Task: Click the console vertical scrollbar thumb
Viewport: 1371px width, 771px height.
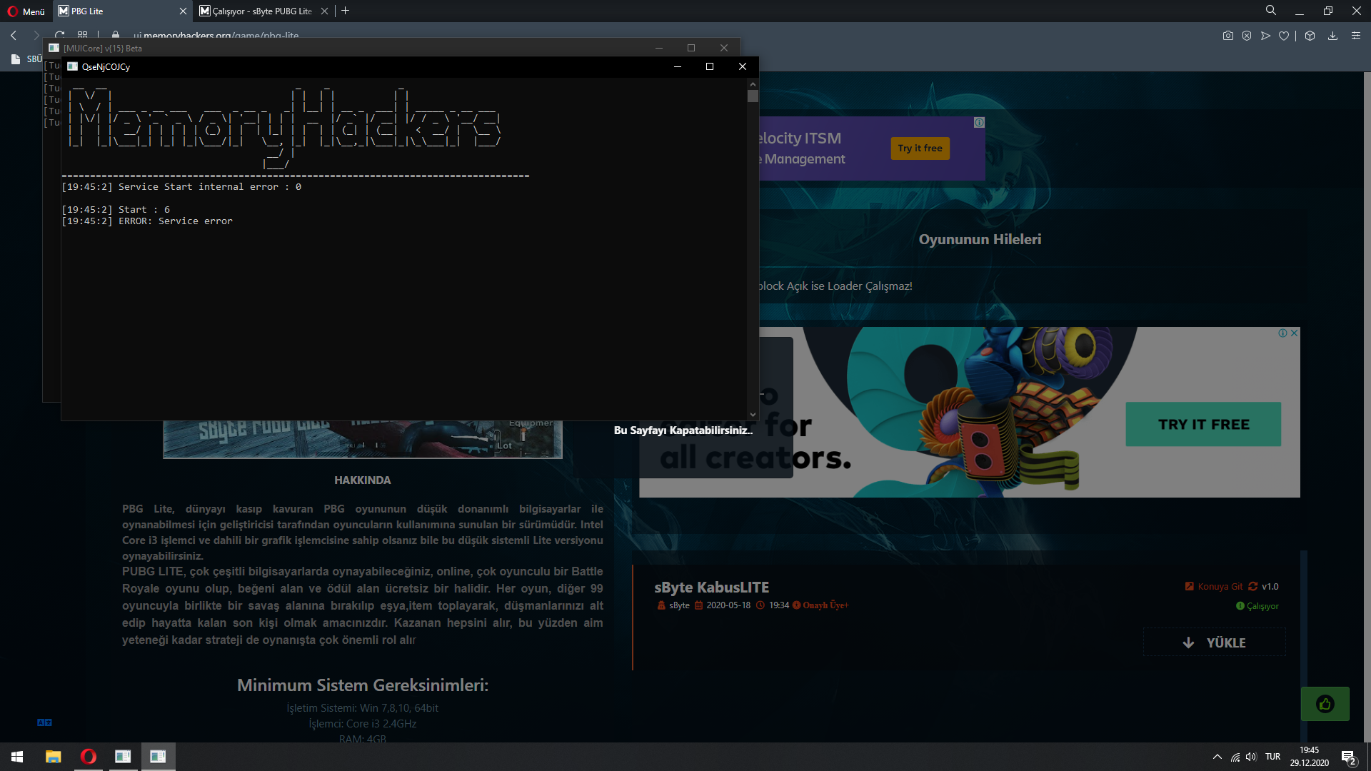Action: tap(753, 96)
